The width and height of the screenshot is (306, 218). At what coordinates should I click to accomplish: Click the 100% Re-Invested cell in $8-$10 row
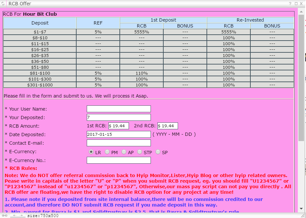point(229,38)
